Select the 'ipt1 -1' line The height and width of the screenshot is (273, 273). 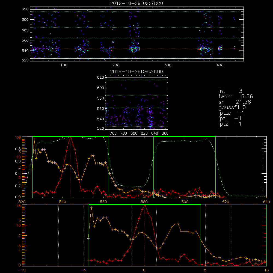click(x=230, y=118)
